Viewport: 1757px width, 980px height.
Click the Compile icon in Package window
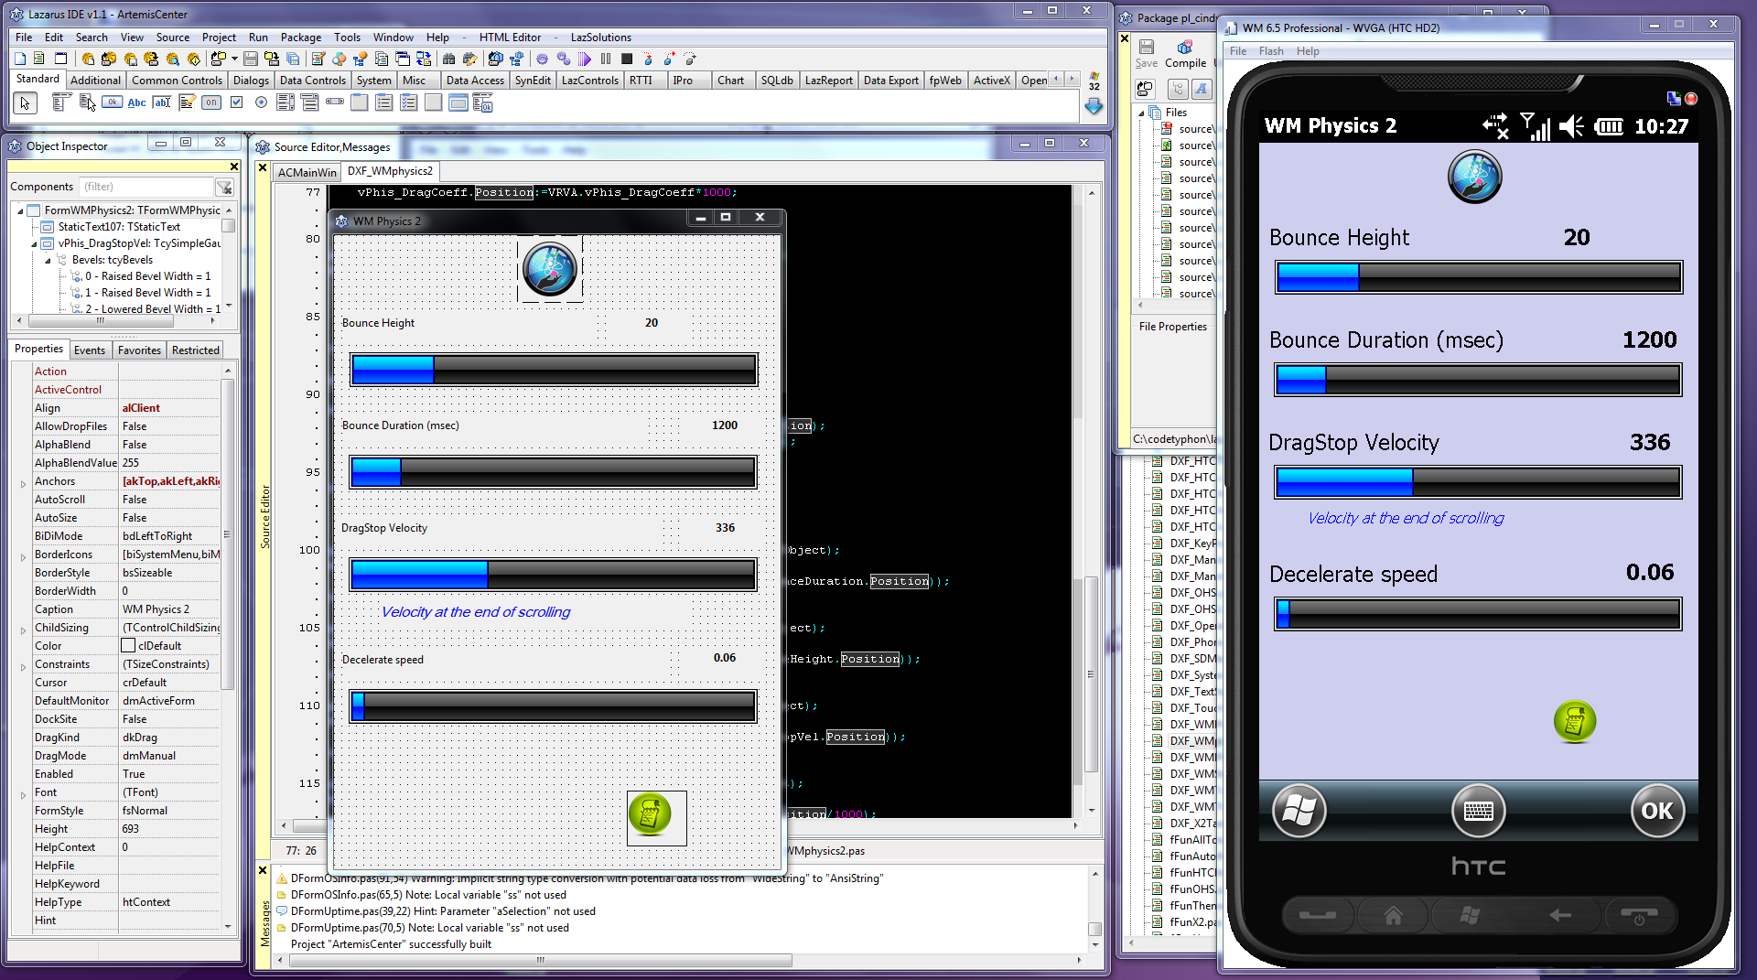coord(1185,53)
